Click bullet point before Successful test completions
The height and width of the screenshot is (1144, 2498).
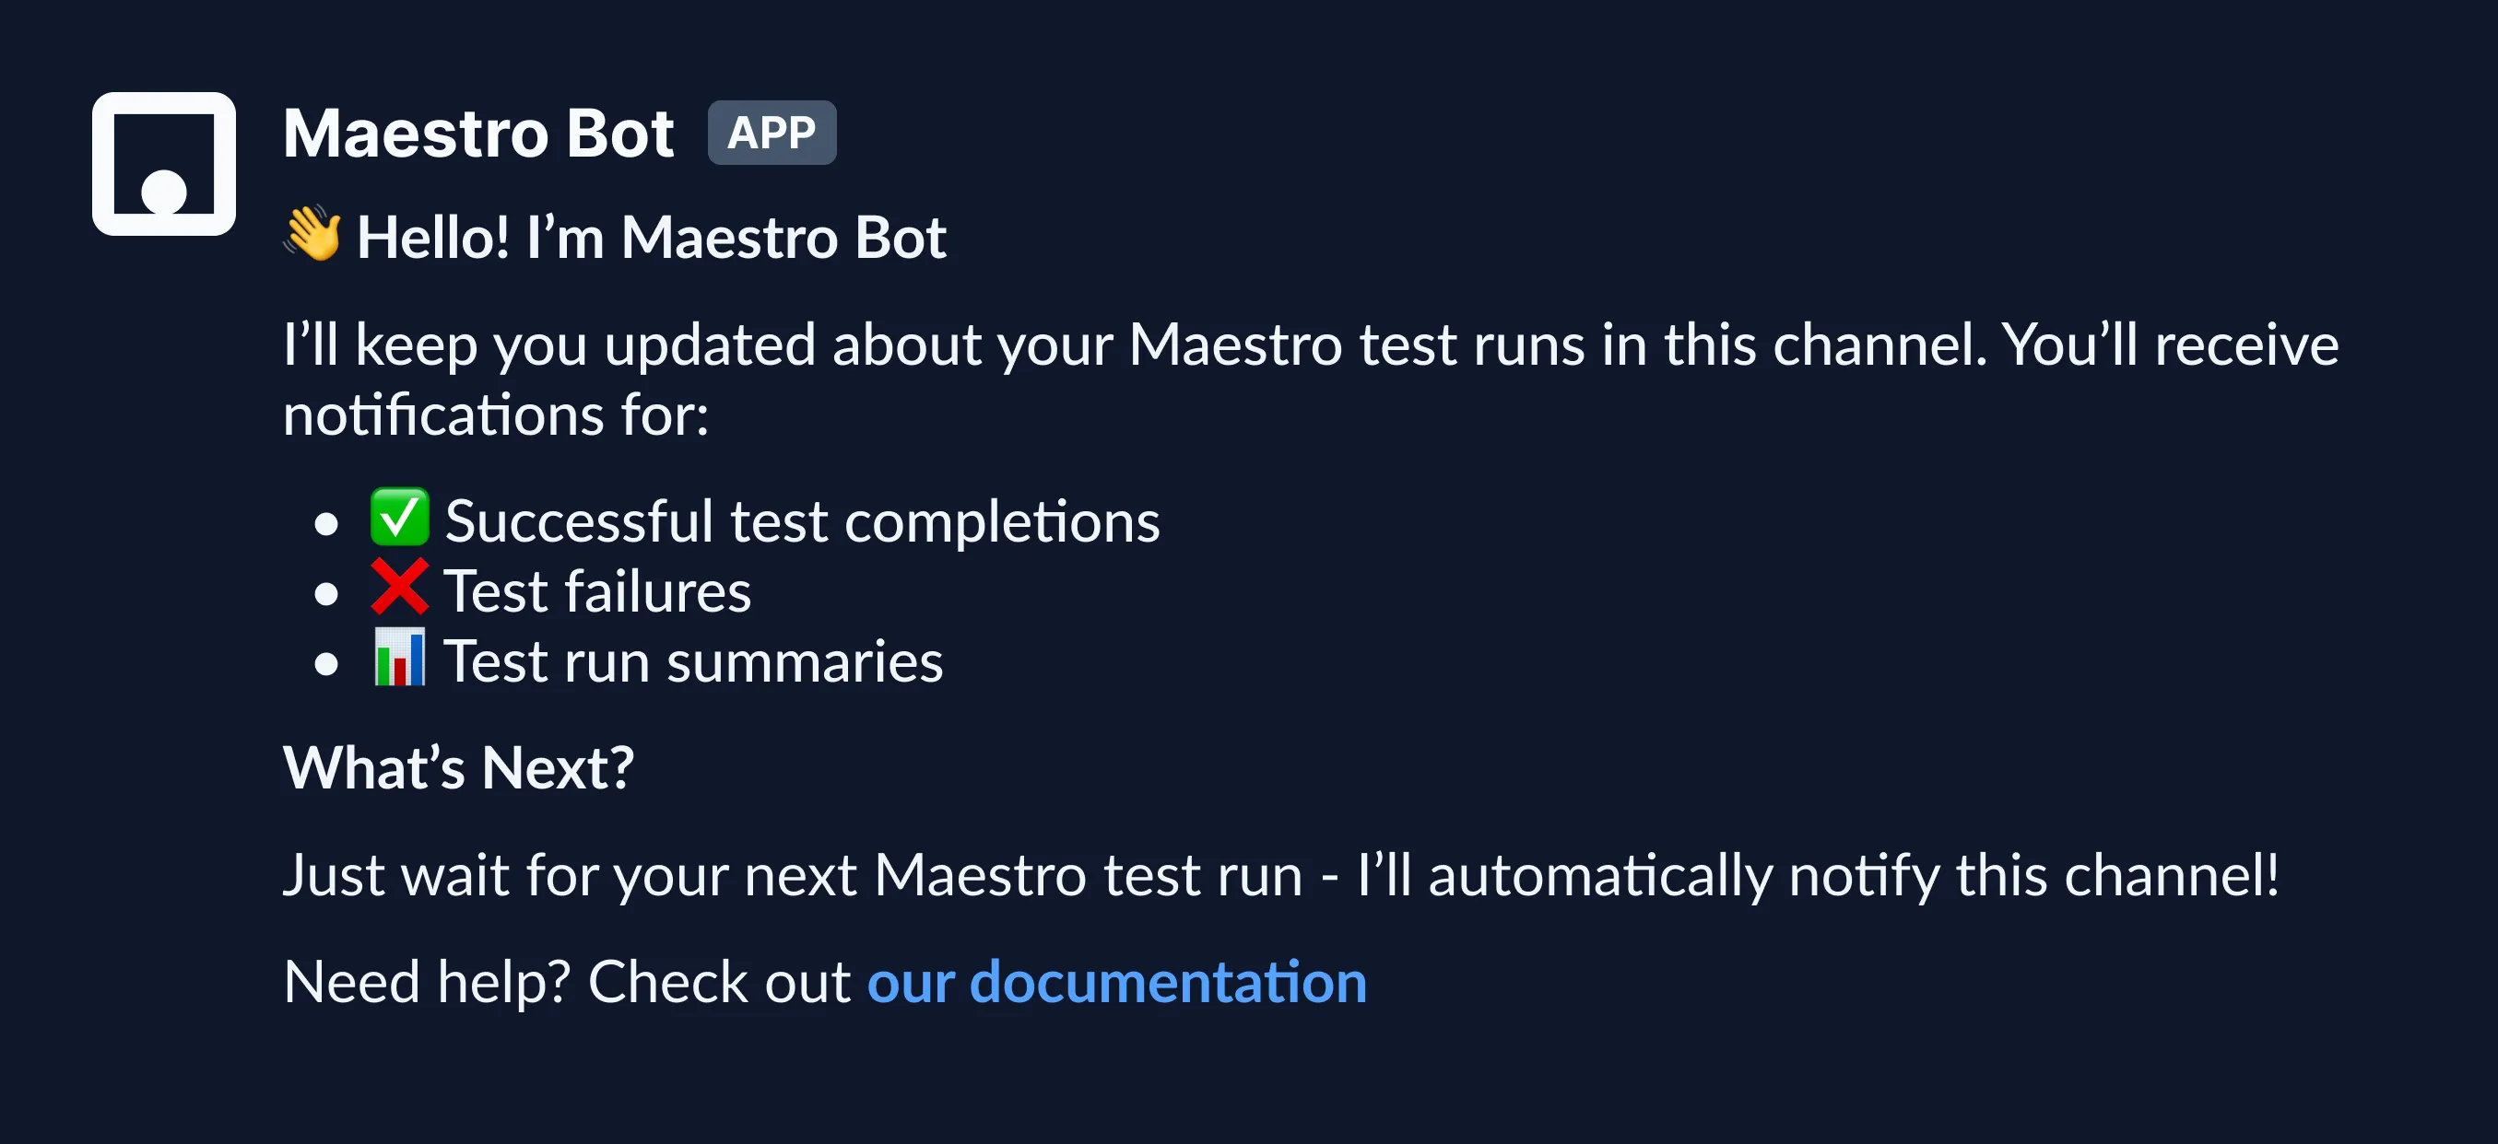(x=327, y=524)
